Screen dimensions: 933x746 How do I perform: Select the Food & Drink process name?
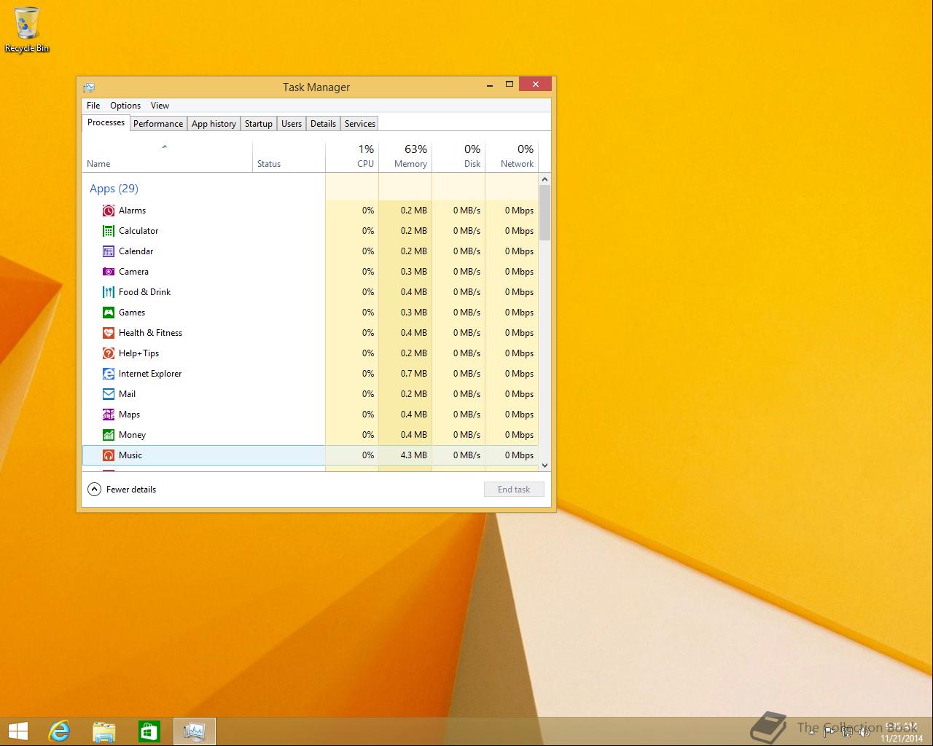click(x=145, y=292)
